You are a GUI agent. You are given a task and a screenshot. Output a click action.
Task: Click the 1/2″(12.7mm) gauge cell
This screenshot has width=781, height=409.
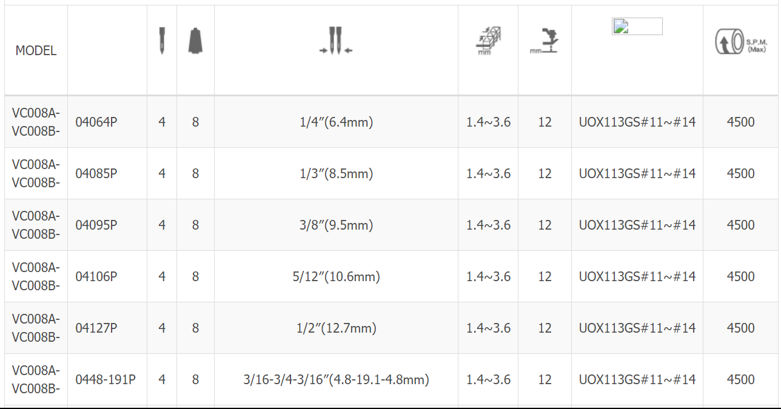pyautogui.click(x=336, y=328)
